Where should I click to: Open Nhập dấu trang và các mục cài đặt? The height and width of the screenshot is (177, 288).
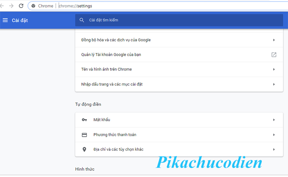pyautogui.click(x=179, y=84)
